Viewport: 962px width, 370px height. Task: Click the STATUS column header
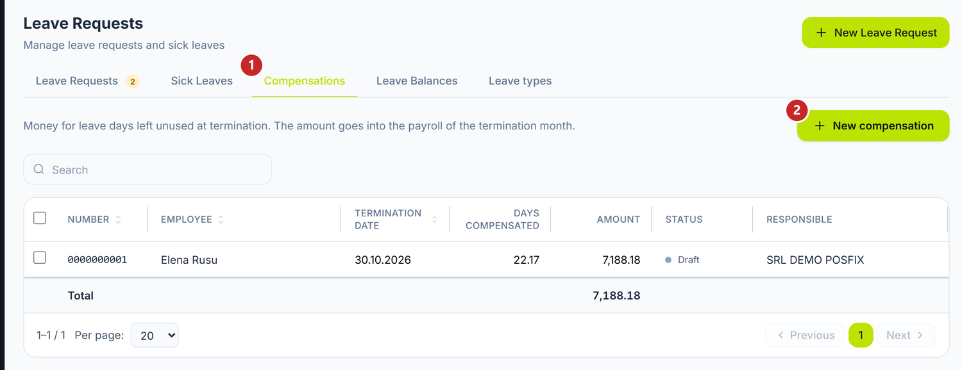[x=684, y=220]
